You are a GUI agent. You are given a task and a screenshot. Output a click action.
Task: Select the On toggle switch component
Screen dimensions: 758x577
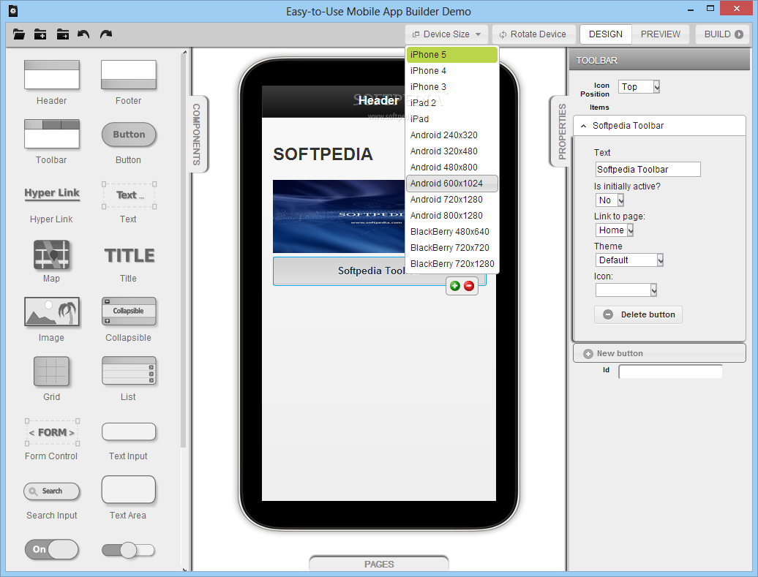point(52,549)
